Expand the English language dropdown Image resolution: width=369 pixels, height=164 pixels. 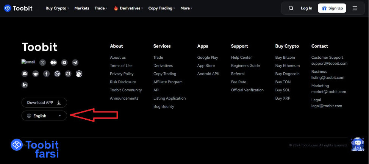pyautogui.click(x=44, y=116)
